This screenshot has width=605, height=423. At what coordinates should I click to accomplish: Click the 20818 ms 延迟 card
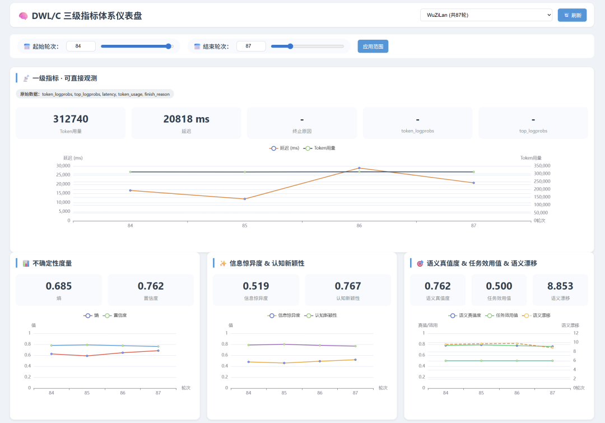tap(187, 123)
